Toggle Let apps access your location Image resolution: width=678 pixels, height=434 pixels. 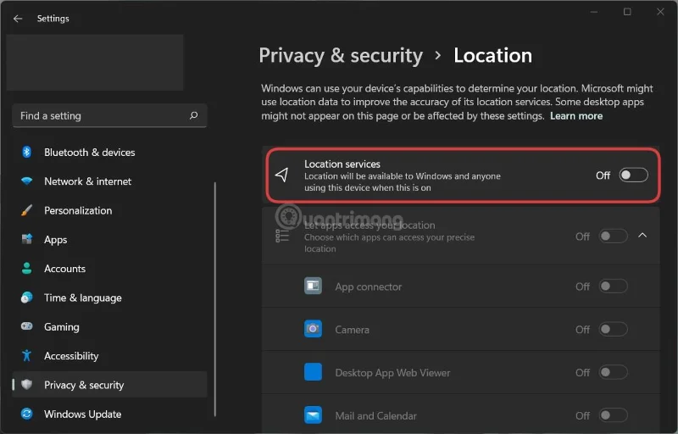click(x=613, y=236)
